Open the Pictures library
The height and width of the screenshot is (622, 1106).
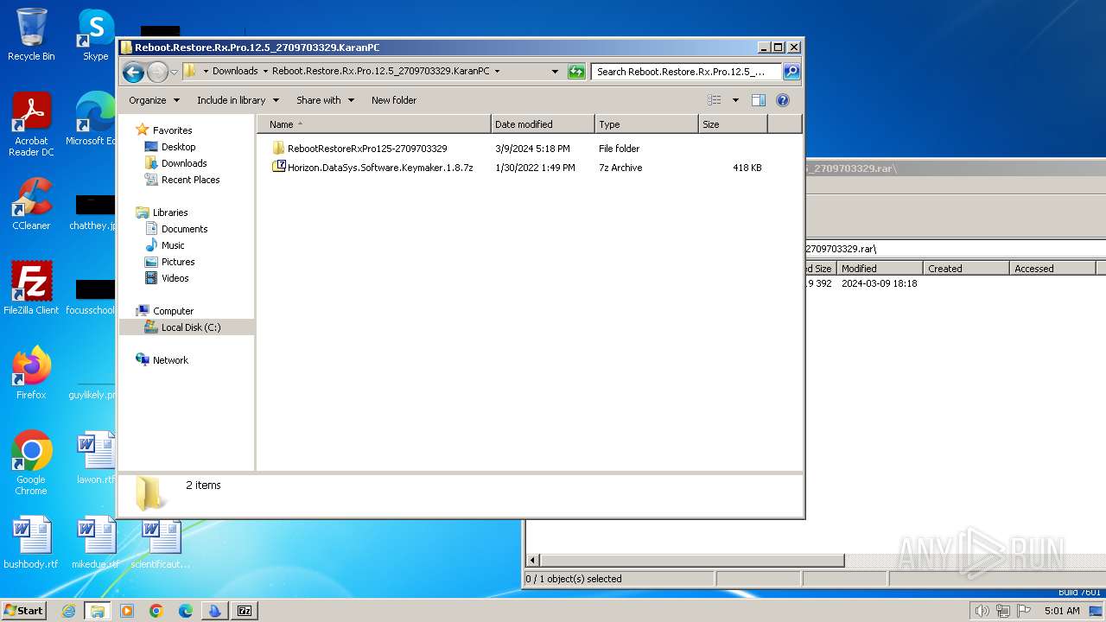178,262
